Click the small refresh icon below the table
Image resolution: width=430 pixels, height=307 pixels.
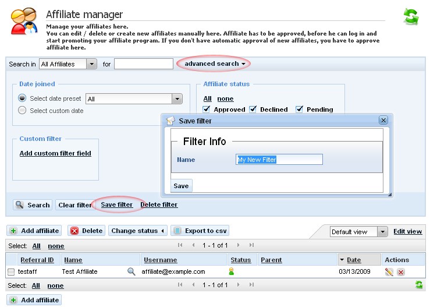418,285
